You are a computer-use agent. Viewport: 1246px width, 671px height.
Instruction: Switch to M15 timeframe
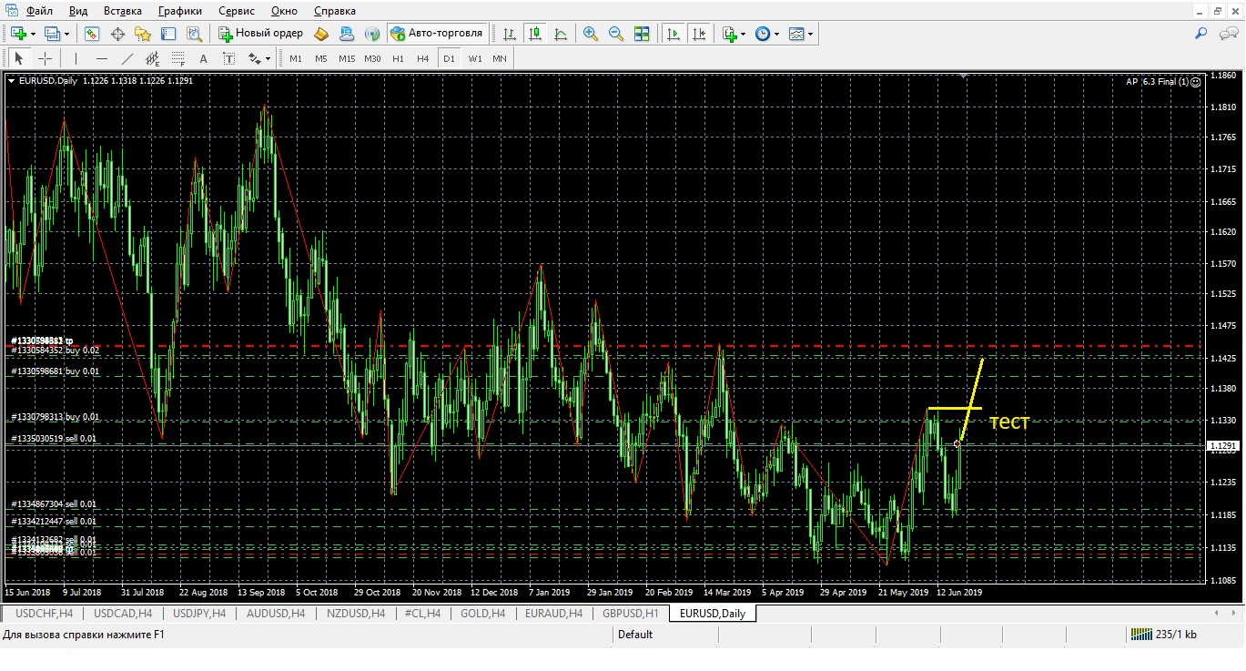tap(347, 58)
